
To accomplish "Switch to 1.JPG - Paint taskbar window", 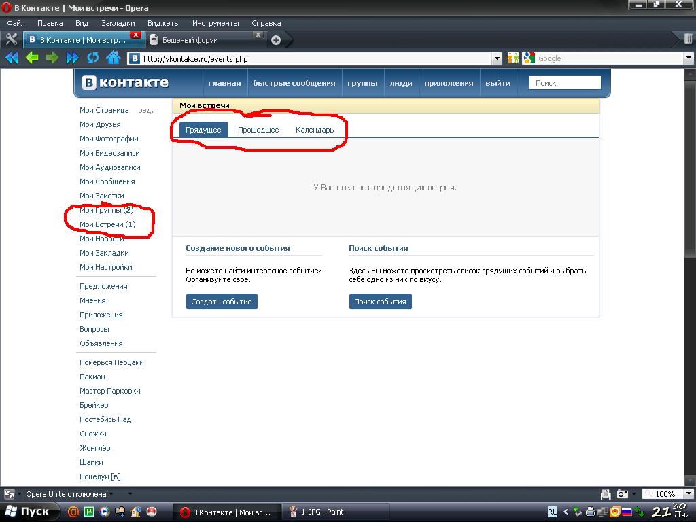I will tap(336, 512).
